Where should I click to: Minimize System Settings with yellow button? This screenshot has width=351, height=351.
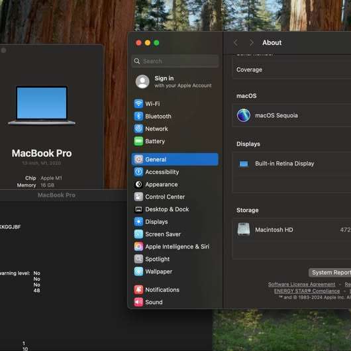coord(148,43)
